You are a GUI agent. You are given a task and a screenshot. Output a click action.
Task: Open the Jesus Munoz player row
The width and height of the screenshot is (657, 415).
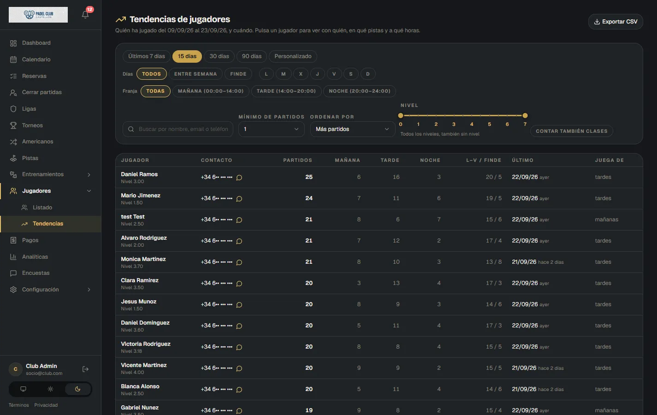point(379,304)
